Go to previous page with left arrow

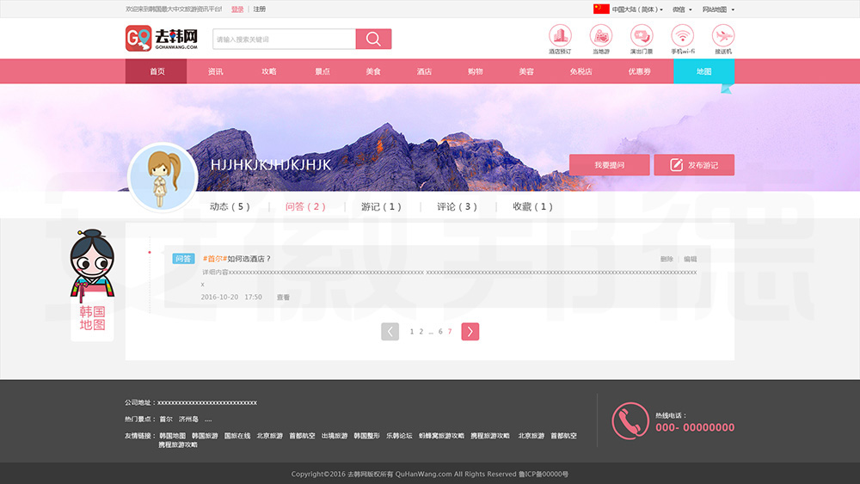390,332
